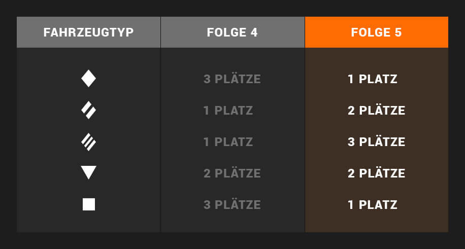This screenshot has height=249, width=465.
Task: Click the dark empty area under the square icon
Action: click(89, 222)
